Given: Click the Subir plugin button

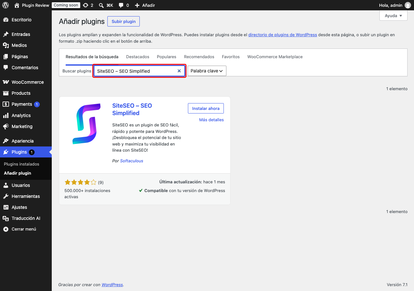Looking at the screenshot, I should (124, 21).
